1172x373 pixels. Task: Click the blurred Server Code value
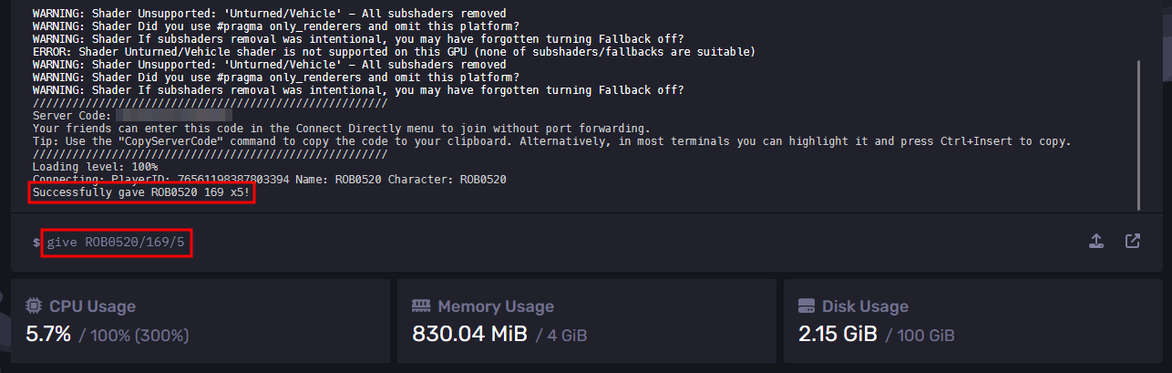[175, 116]
